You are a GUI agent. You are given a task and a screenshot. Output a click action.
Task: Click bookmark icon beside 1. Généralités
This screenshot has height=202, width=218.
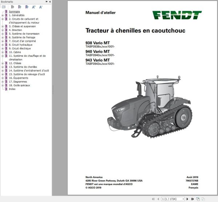click(x=6, y=15)
